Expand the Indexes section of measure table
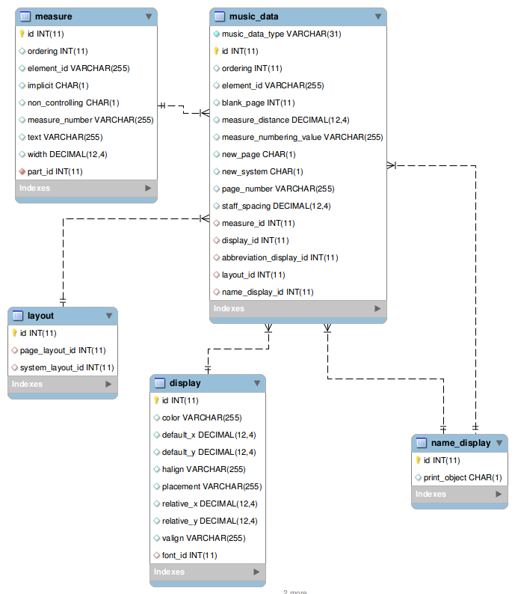Viewport: 515px width, 594px height. click(x=148, y=189)
